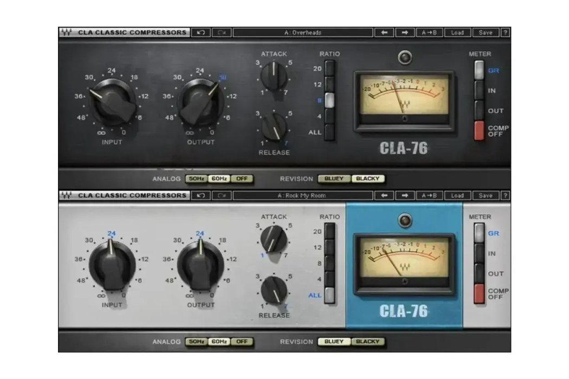Click the VU meter on the black CLA-76
The image size is (569, 379).
tap(405, 101)
